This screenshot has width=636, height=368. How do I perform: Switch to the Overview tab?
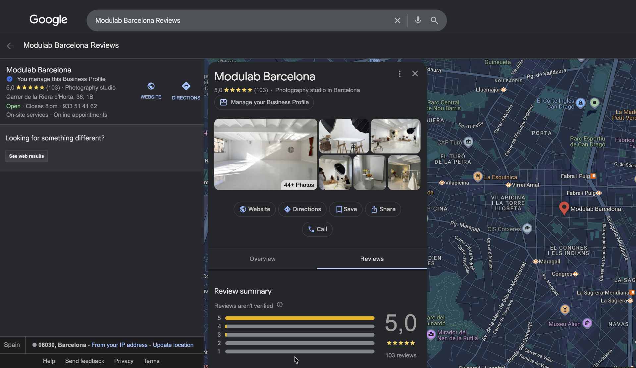pyautogui.click(x=262, y=259)
